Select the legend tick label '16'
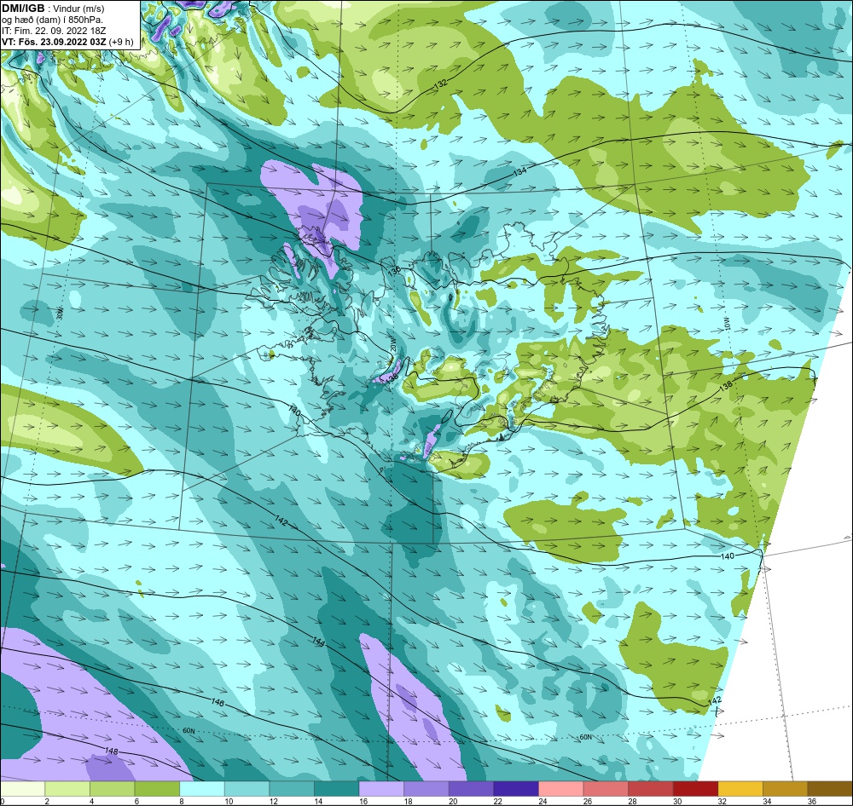Image resolution: width=853 pixels, height=806 pixels. tap(363, 801)
